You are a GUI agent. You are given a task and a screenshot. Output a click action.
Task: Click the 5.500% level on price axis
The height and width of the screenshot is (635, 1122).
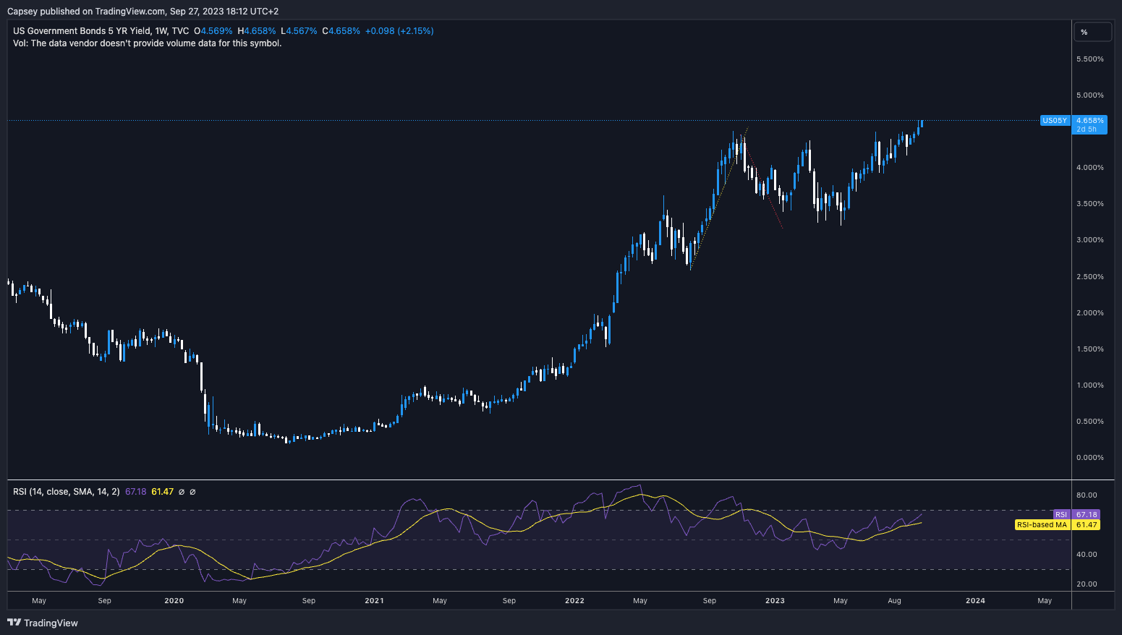[x=1089, y=59]
